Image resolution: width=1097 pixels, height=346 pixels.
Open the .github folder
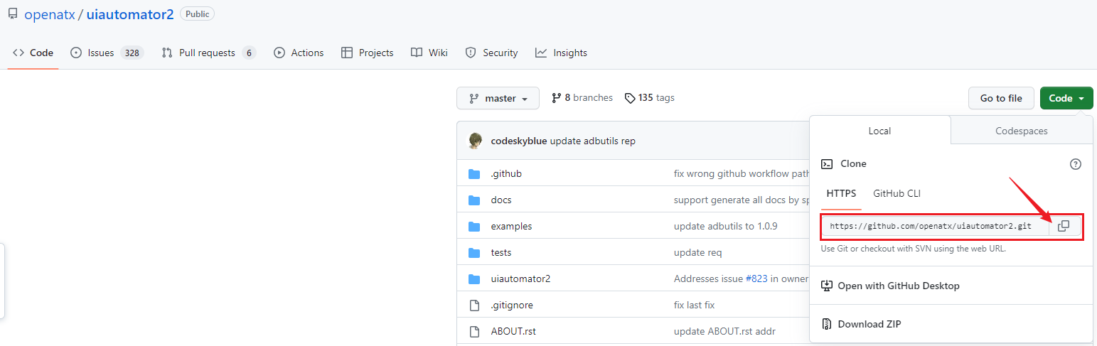(506, 173)
